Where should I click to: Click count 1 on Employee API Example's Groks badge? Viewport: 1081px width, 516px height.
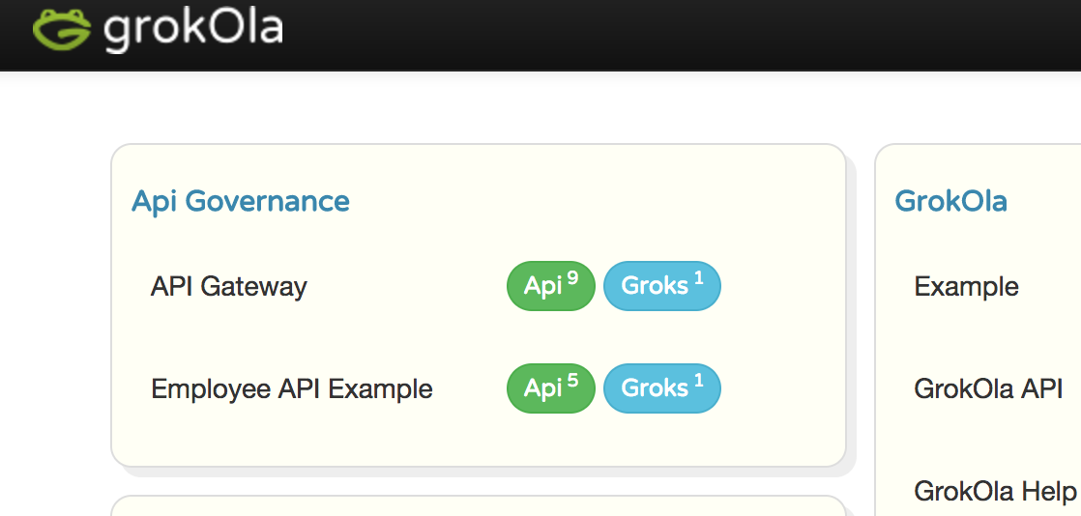(698, 381)
